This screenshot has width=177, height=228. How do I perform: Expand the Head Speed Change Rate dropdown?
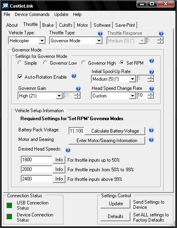tap(132, 96)
